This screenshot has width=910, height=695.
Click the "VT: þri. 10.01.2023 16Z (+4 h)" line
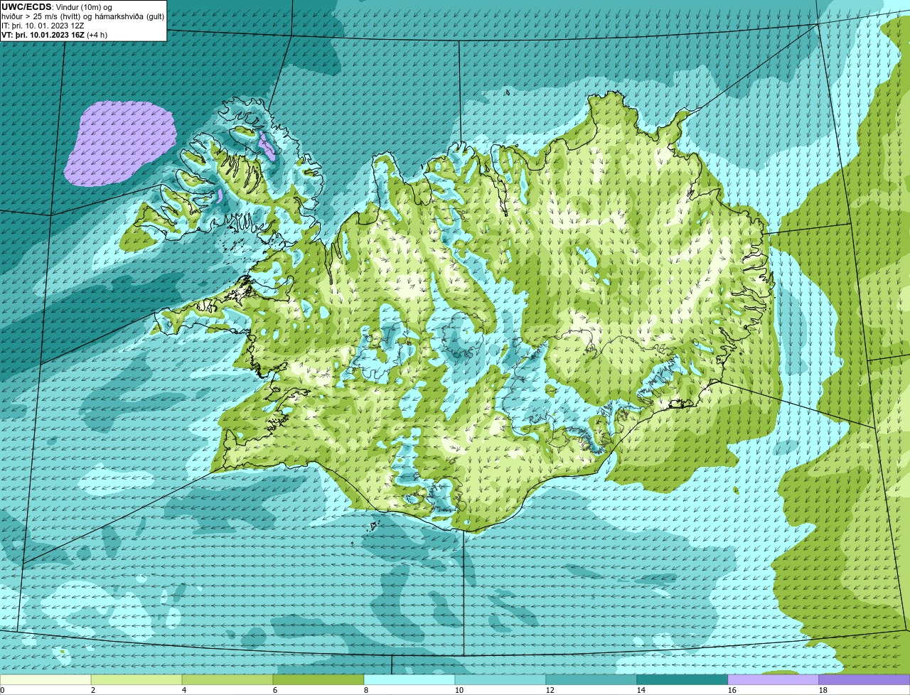pos(55,35)
